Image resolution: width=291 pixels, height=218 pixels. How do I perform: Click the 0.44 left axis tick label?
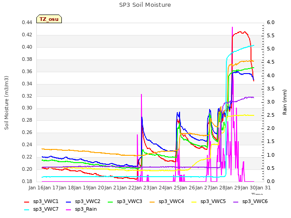point(27,22)
